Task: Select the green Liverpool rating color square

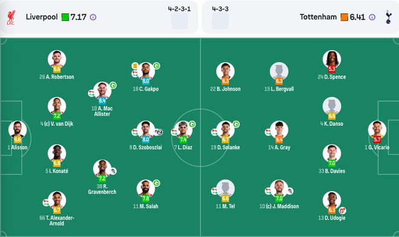Action: point(65,17)
